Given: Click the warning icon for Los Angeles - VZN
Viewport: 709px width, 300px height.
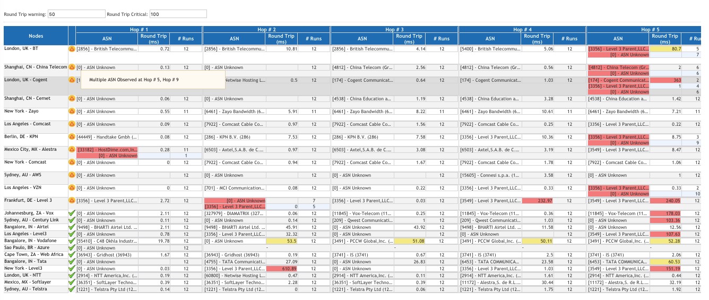Looking at the screenshot, I should [72, 188].
